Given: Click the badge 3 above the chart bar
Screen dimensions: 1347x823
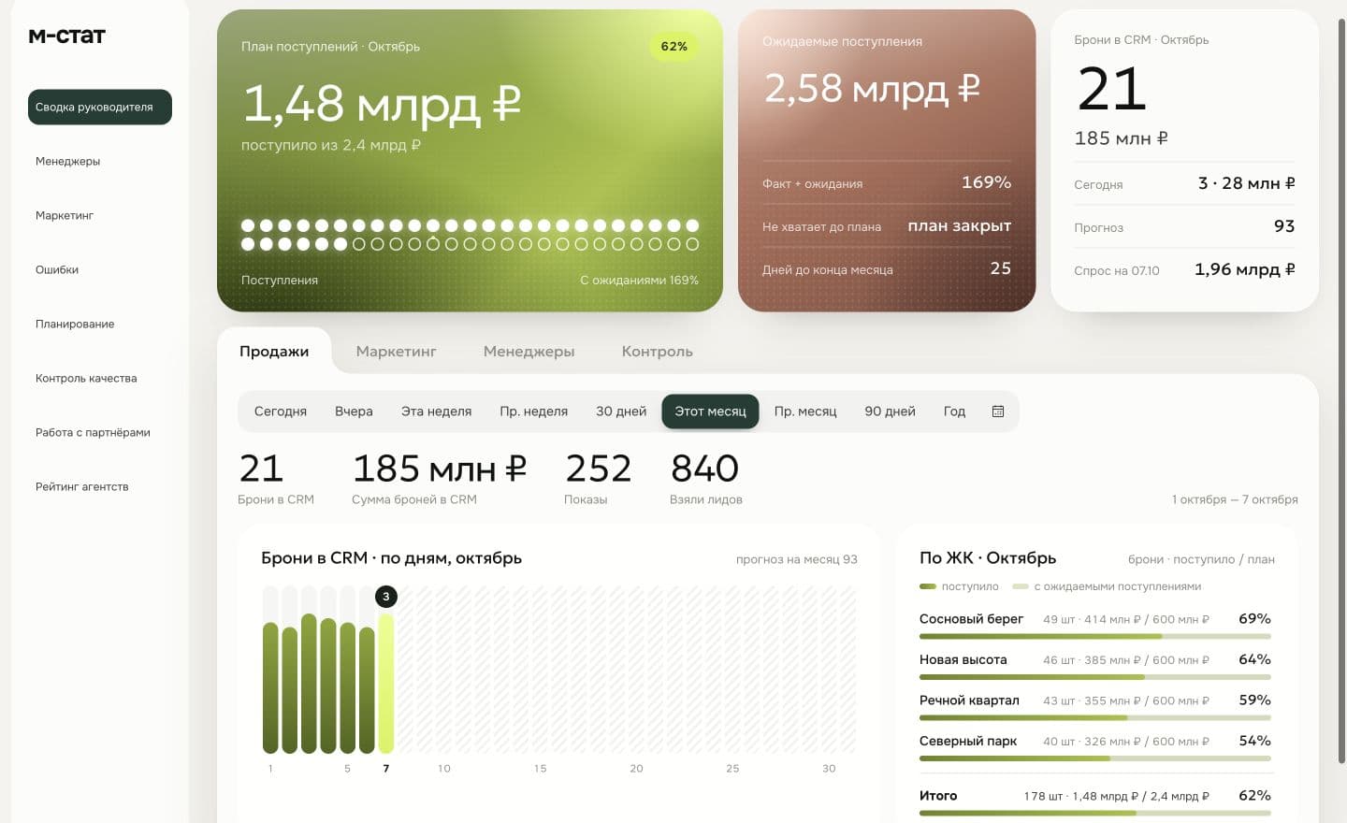Looking at the screenshot, I should [x=386, y=597].
